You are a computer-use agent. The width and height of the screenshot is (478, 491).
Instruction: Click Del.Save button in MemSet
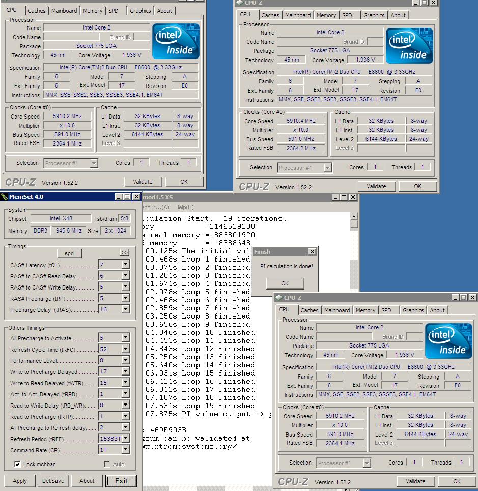pyautogui.click(x=53, y=481)
